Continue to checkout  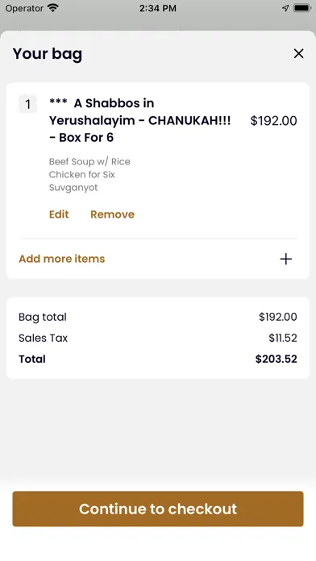click(158, 509)
